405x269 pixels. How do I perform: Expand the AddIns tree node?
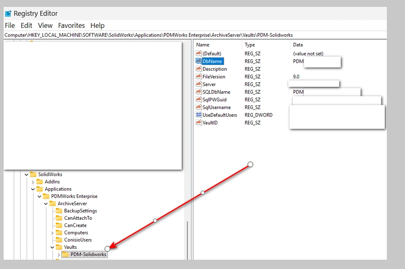point(33,182)
